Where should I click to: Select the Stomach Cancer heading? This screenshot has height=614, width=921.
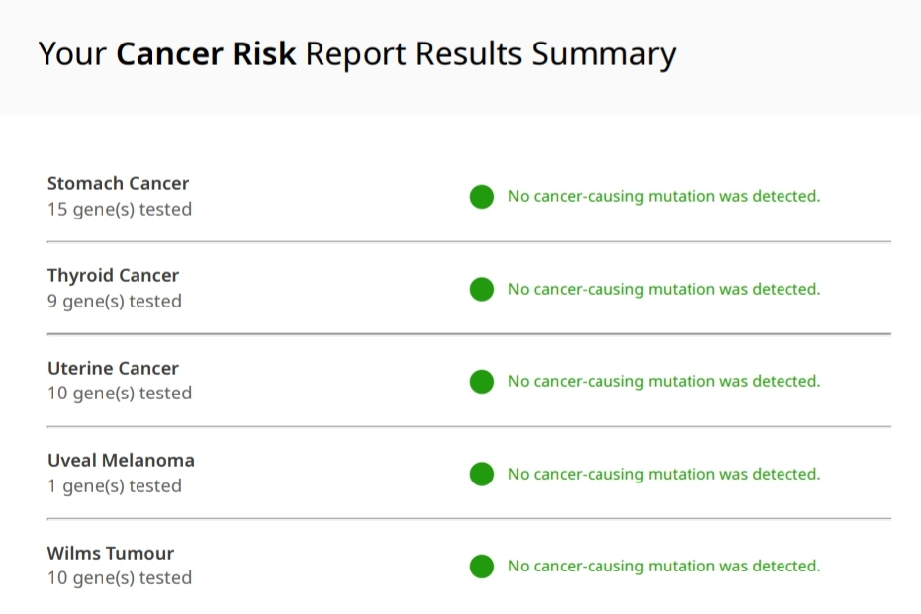point(118,183)
